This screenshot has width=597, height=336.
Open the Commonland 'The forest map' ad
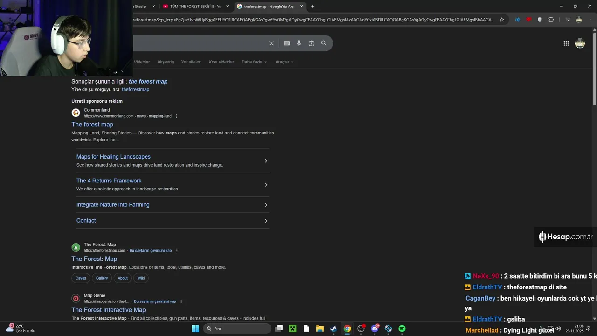pyautogui.click(x=92, y=125)
